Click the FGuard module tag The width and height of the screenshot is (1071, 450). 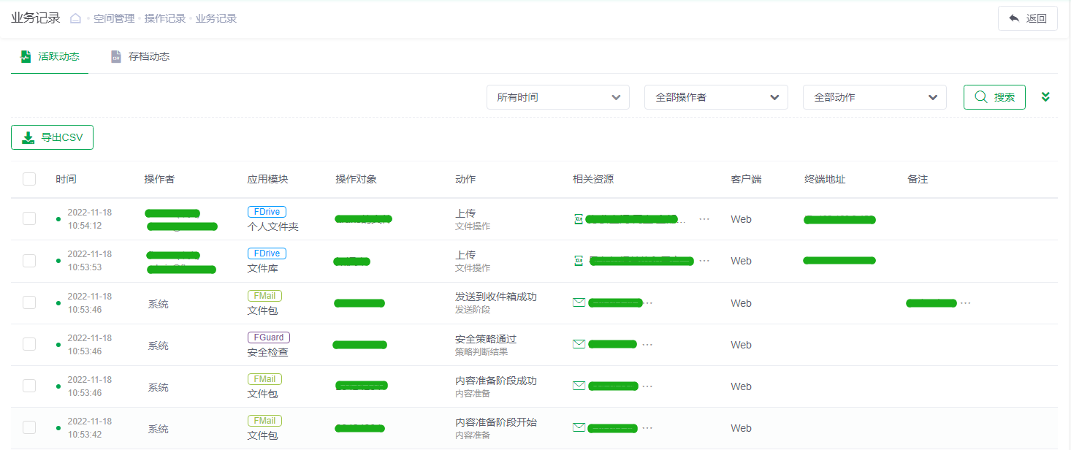coord(268,337)
